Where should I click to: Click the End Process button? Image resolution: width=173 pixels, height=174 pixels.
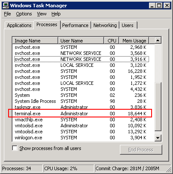(x=141, y=150)
